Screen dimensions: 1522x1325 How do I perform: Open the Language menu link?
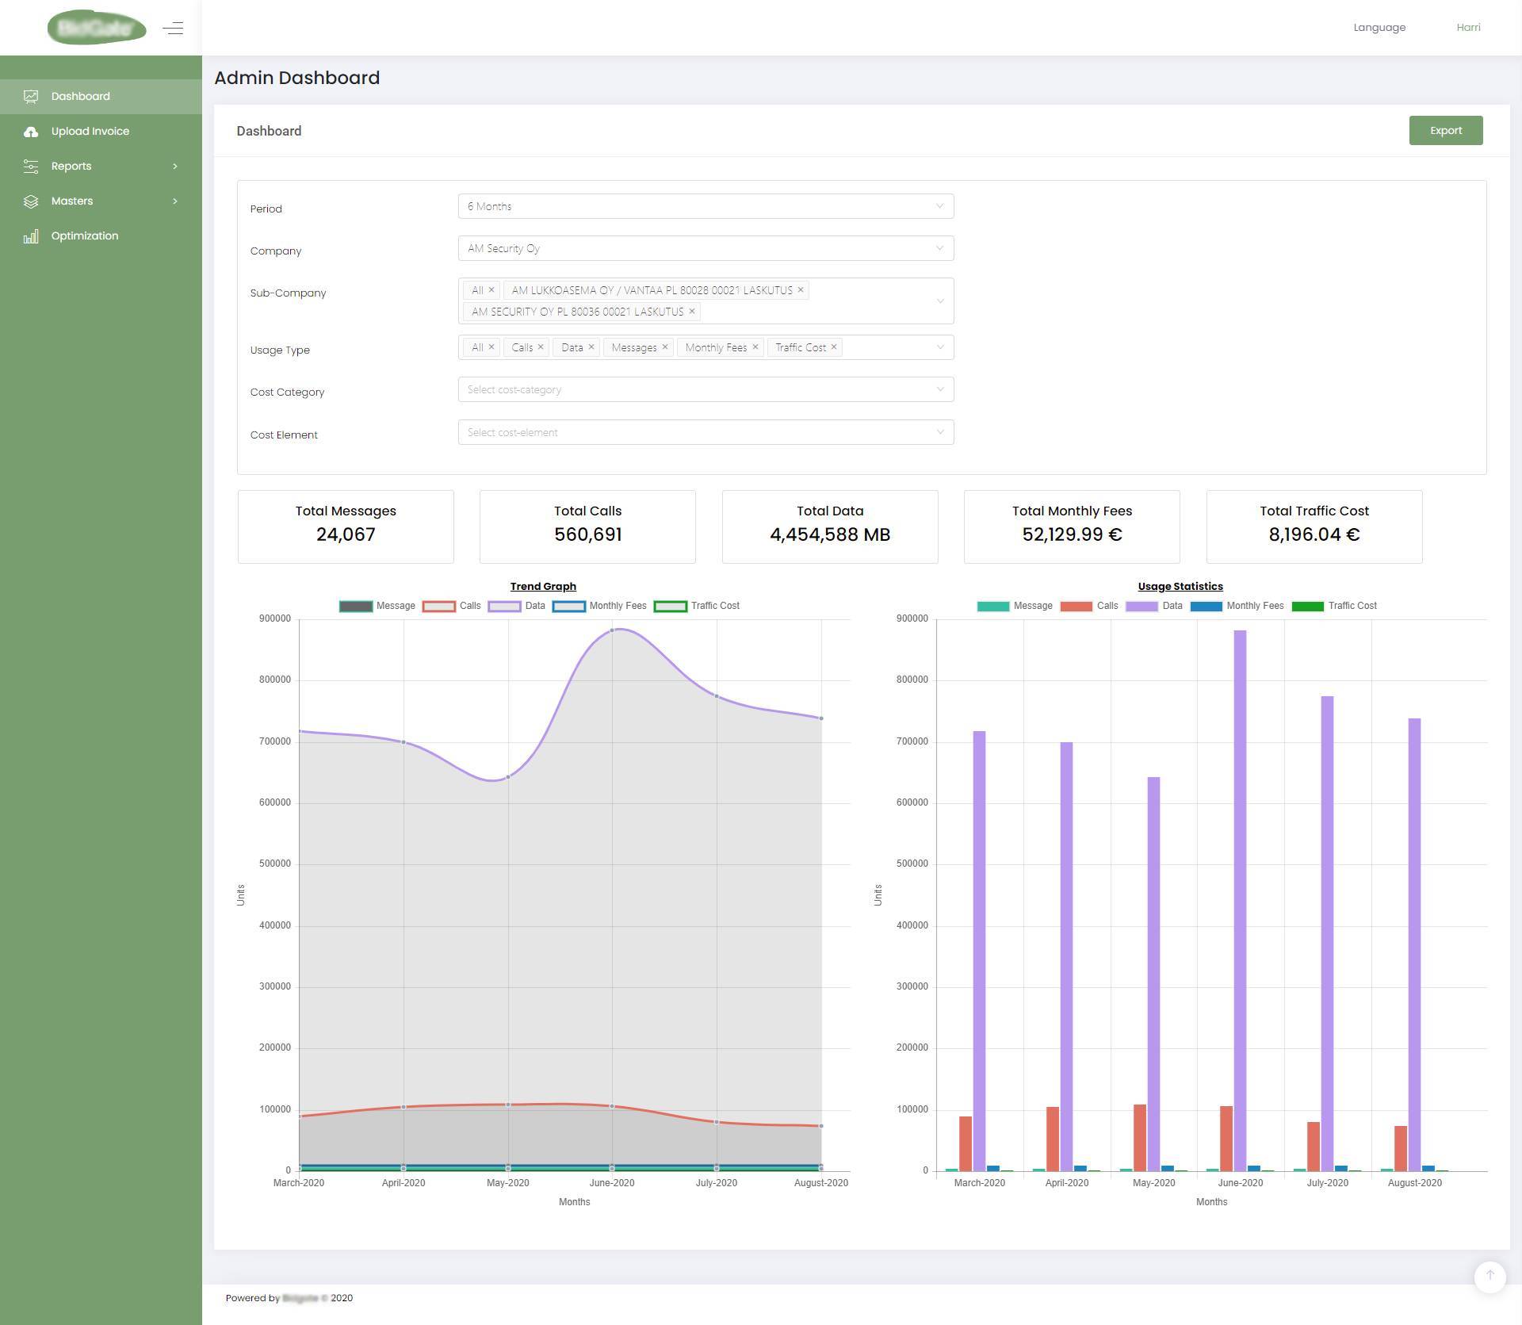[x=1379, y=28]
